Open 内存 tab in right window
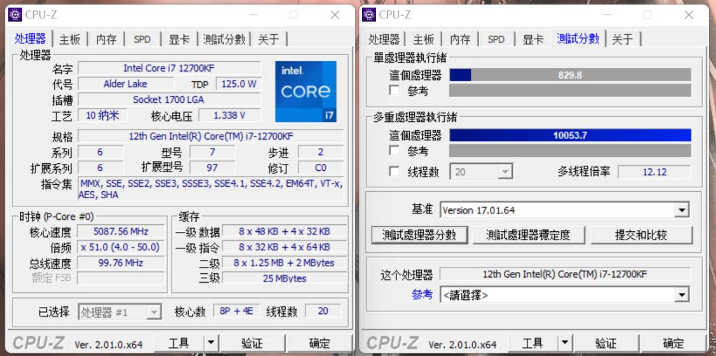The width and height of the screenshot is (716, 356). pyautogui.click(x=460, y=39)
